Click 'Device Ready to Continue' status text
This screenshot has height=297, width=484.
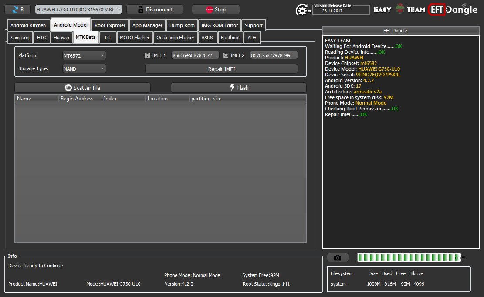click(x=35, y=266)
